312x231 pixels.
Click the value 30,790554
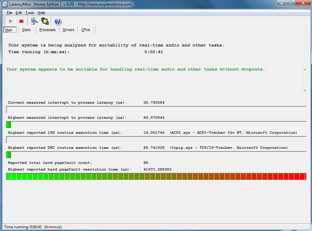point(154,103)
